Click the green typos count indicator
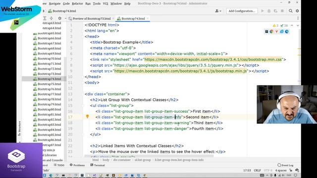The width and height of the screenshot is (317, 178). point(284,26)
